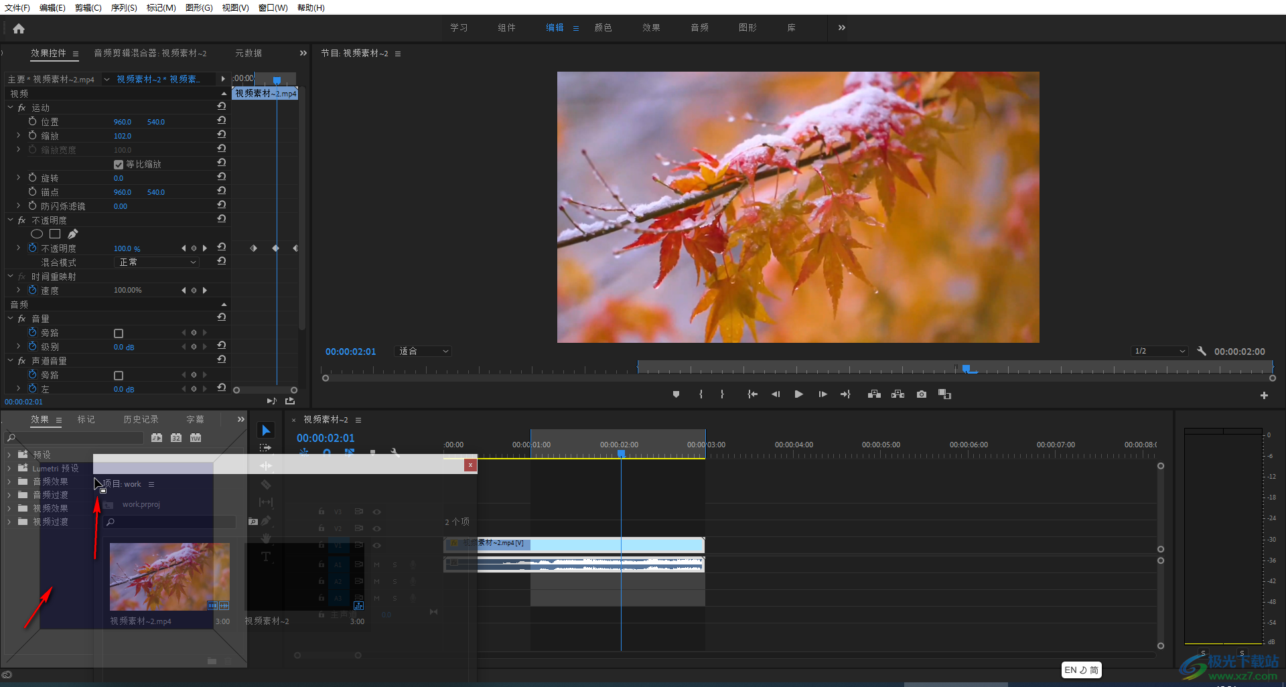Toggle animation stopwatch for 位置

[x=32, y=121]
